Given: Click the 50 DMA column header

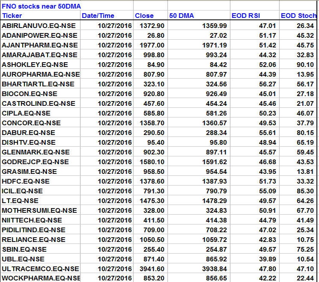Looking at the screenshot, I should (182, 16).
